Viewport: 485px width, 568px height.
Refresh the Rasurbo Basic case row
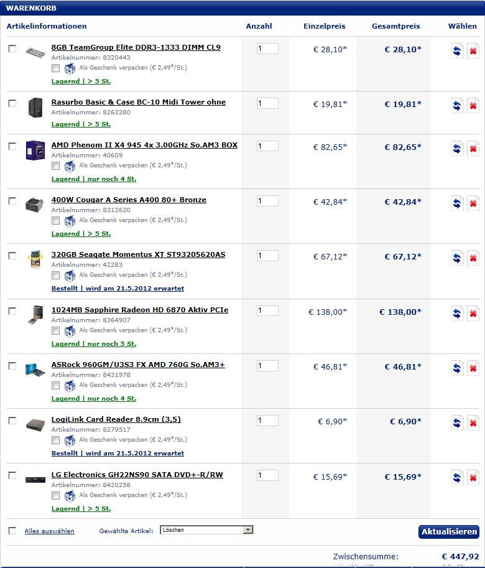coord(458,106)
